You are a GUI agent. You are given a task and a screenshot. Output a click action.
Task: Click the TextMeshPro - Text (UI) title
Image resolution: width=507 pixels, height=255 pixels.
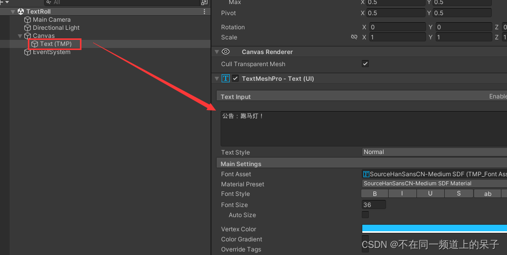(x=278, y=78)
